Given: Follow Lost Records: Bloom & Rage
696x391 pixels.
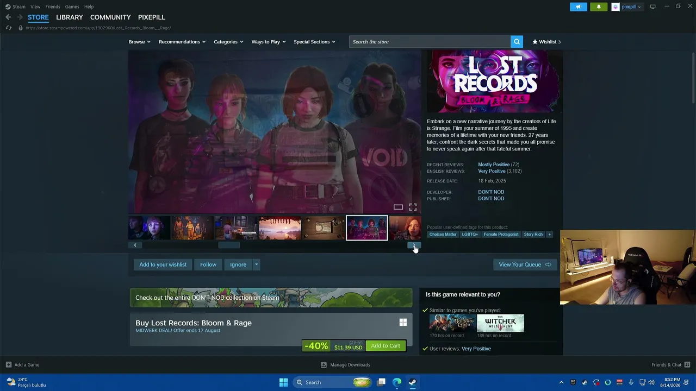Looking at the screenshot, I should point(208,264).
